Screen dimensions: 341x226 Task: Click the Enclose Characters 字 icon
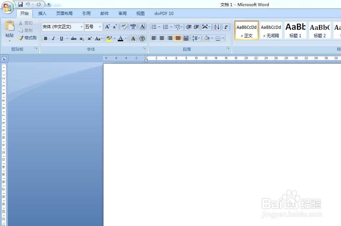pyautogui.click(x=142, y=38)
